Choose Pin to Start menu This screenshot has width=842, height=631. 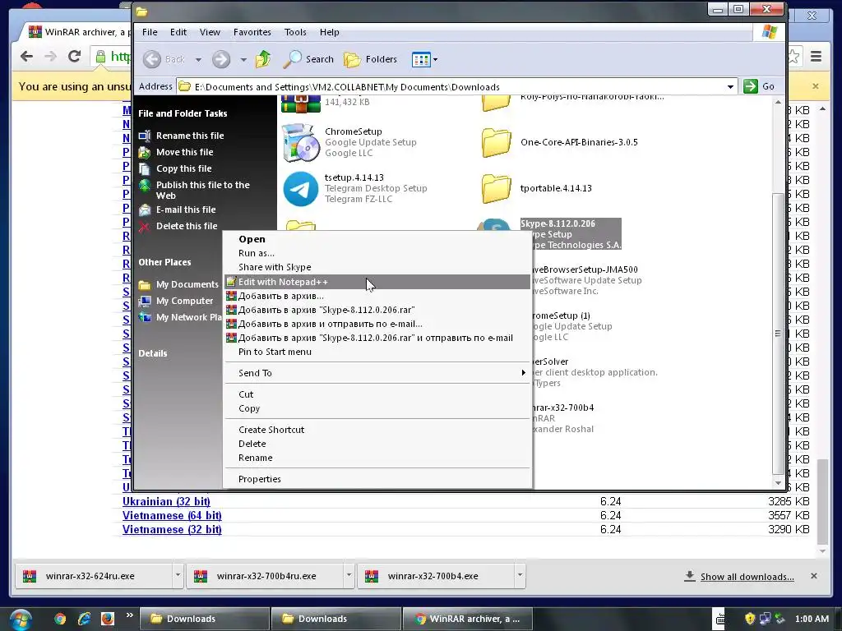tap(377, 352)
